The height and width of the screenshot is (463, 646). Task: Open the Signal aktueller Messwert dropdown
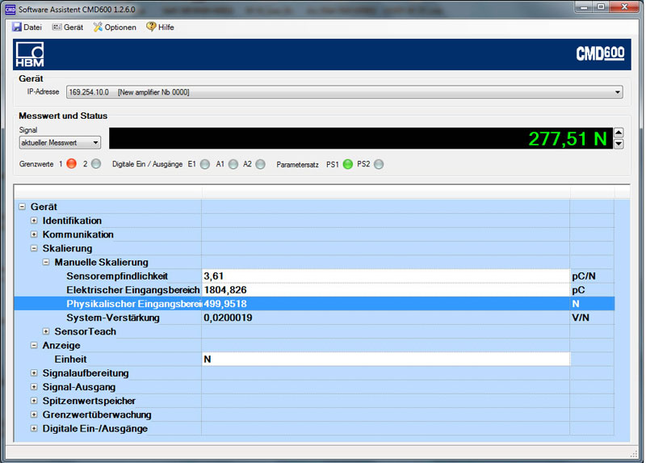(95, 143)
